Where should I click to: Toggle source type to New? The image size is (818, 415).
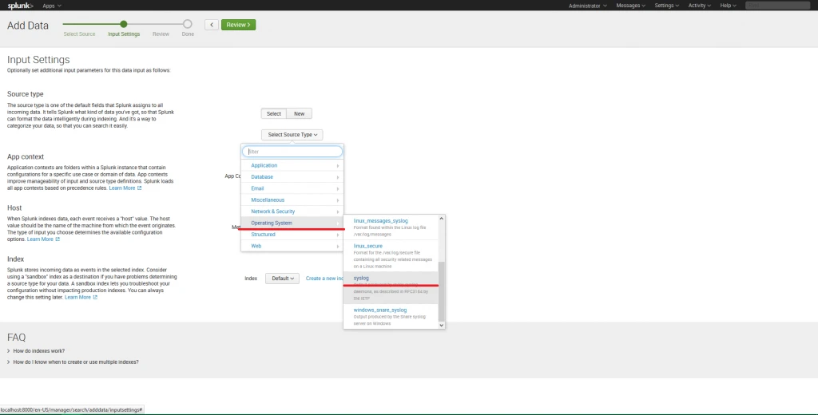tap(299, 114)
